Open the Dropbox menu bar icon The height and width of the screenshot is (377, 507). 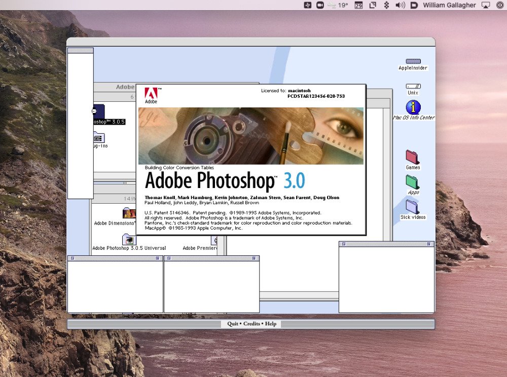point(386,5)
